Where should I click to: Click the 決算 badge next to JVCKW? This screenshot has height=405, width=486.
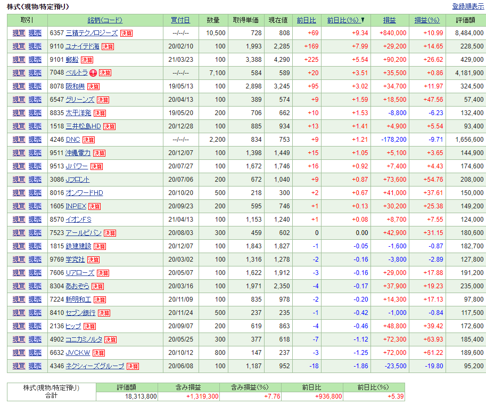[98, 353]
